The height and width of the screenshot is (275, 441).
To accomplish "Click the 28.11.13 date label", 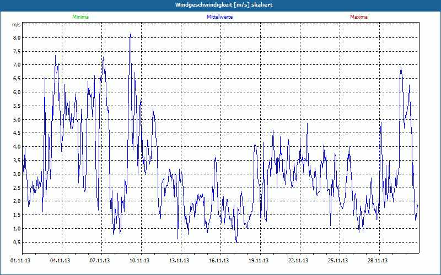I will click(378, 261).
